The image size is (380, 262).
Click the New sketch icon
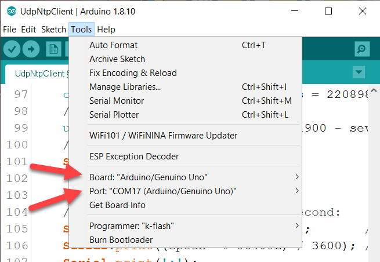click(53, 49)
